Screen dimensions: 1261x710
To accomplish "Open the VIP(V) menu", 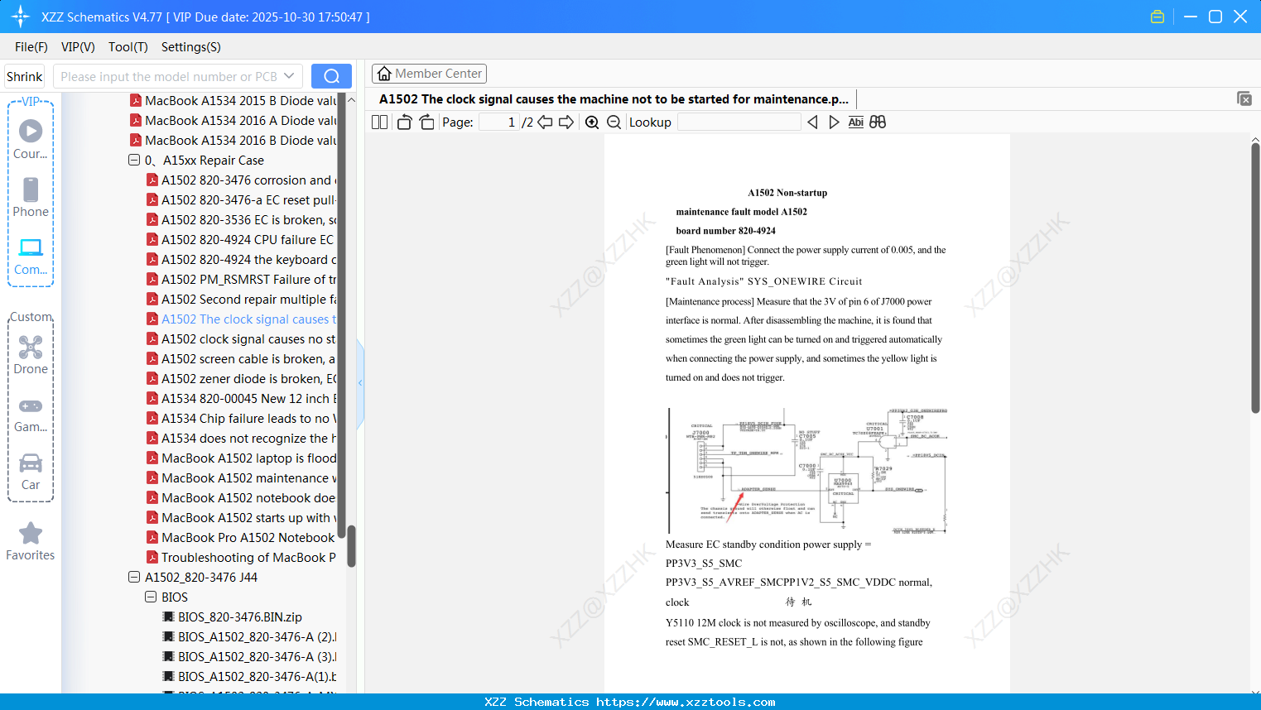I will click(x=78, y=47).
